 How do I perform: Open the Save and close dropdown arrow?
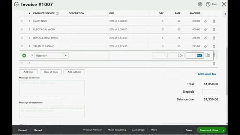tap(223, 130)
